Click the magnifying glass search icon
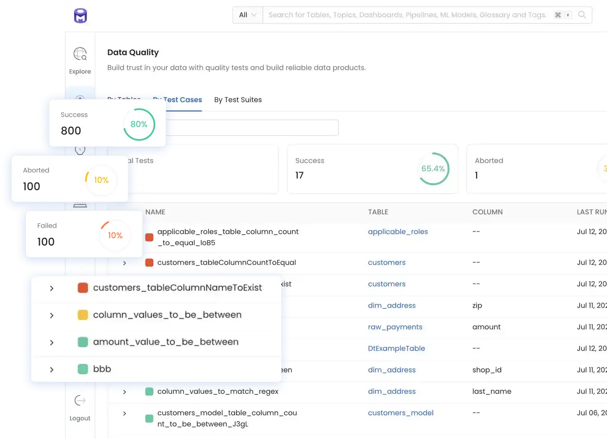Screen dimensions: 607x439 coord(582,15)
